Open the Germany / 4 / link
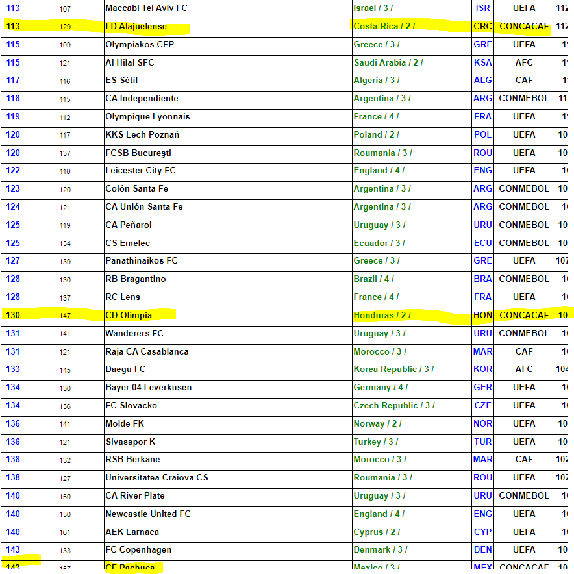The height and width of the screenshot is (574, 574). [x=381, y=387]
